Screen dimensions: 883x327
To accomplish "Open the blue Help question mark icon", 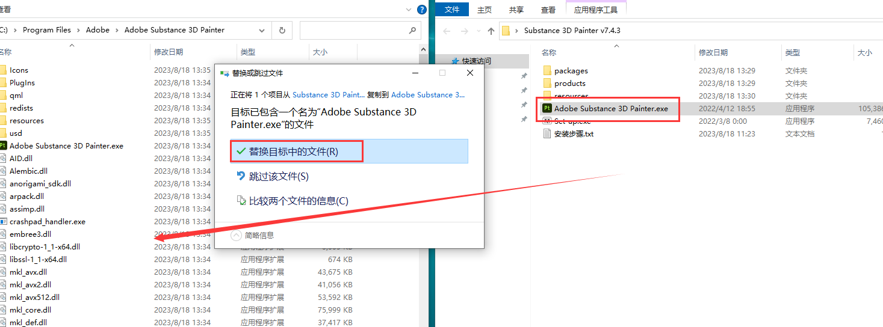I will [423, 10].
